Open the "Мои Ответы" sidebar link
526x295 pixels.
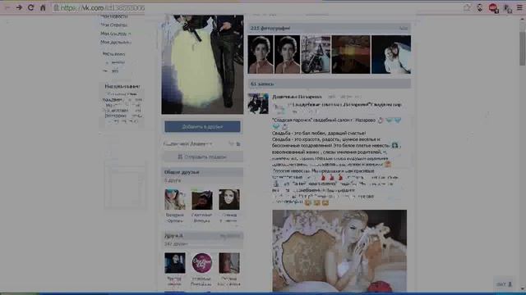113,25
